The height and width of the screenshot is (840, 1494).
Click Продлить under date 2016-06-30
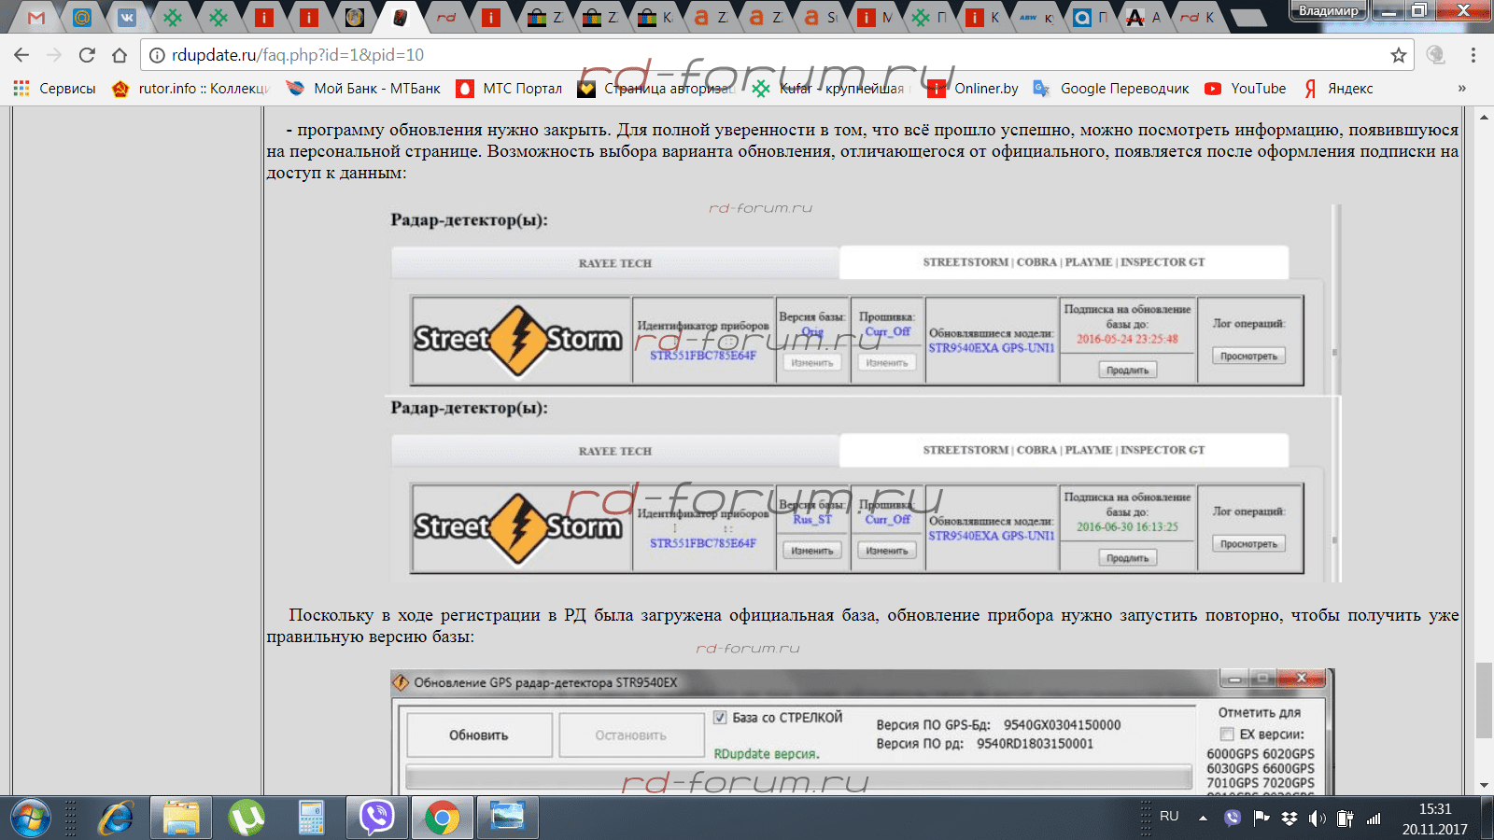tap(1127, 558)
